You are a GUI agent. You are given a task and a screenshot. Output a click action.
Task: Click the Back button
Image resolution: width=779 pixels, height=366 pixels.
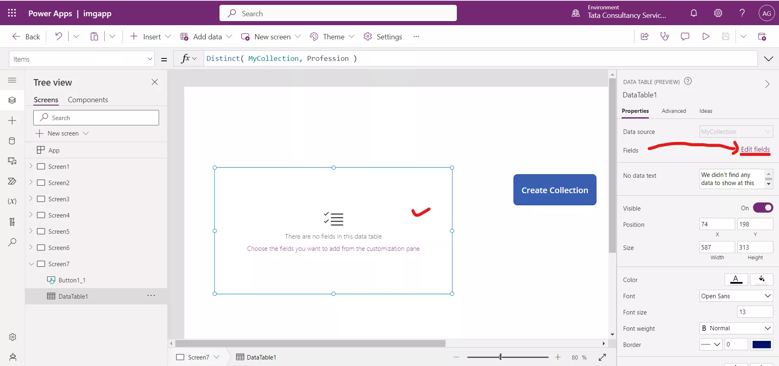26,37
